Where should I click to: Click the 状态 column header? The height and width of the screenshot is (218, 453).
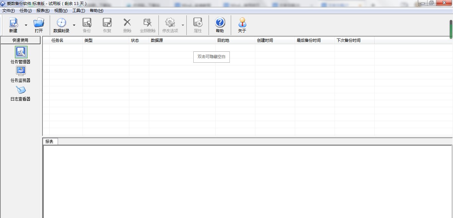pyautogui.click(x=139, y=40)
